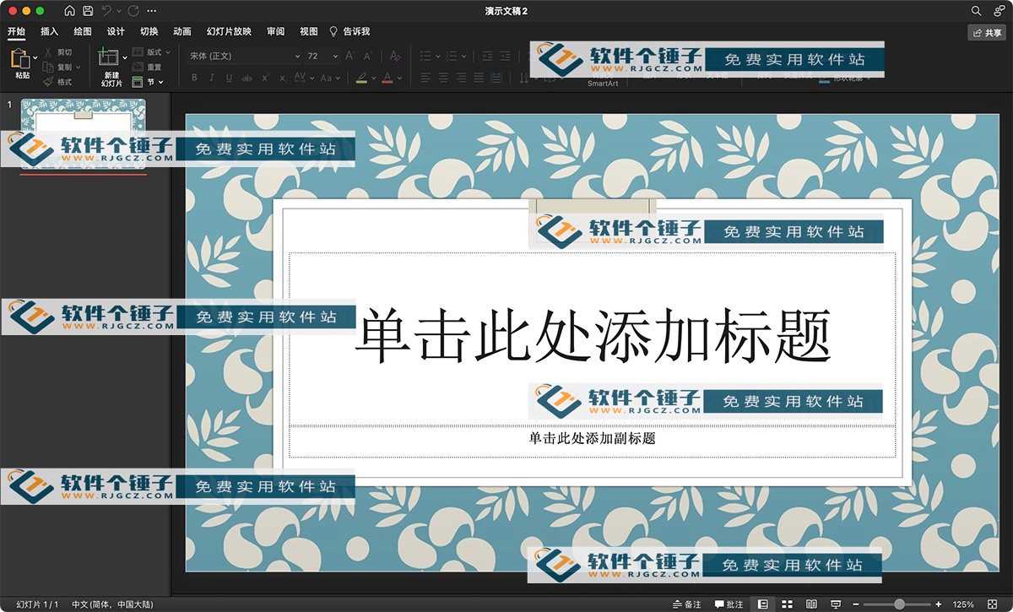Switch to Reading view book icon
1013x612 pixels.
pyautogui.click(x=811, y=604)
